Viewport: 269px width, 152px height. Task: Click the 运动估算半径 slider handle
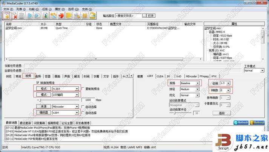[175, 113]
